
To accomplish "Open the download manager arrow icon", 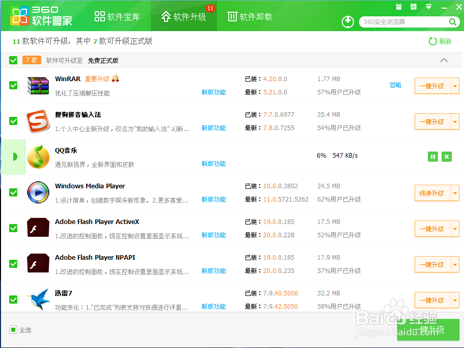I will pos(348,22).
